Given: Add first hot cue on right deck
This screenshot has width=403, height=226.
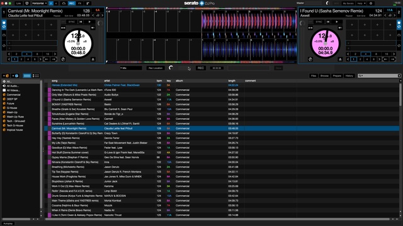Looking at the screenshot, I should (x=352, y=24).
